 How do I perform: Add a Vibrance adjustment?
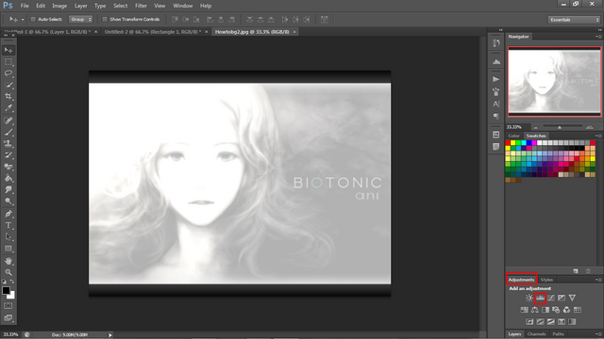(x=572, y=298)
